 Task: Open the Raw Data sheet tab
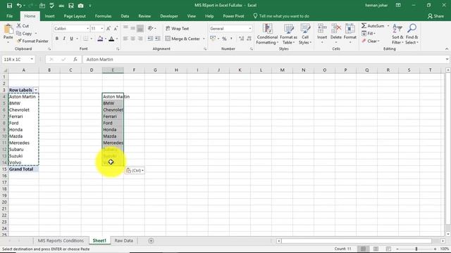[x=124, y=240]
